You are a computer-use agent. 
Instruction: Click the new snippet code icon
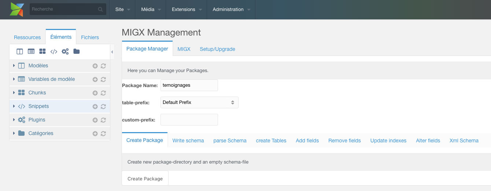tap(54, 52)
